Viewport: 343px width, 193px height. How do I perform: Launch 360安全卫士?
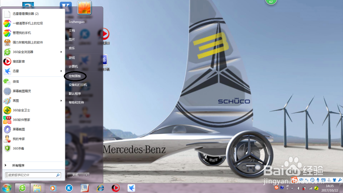click(x=33, y=110)
